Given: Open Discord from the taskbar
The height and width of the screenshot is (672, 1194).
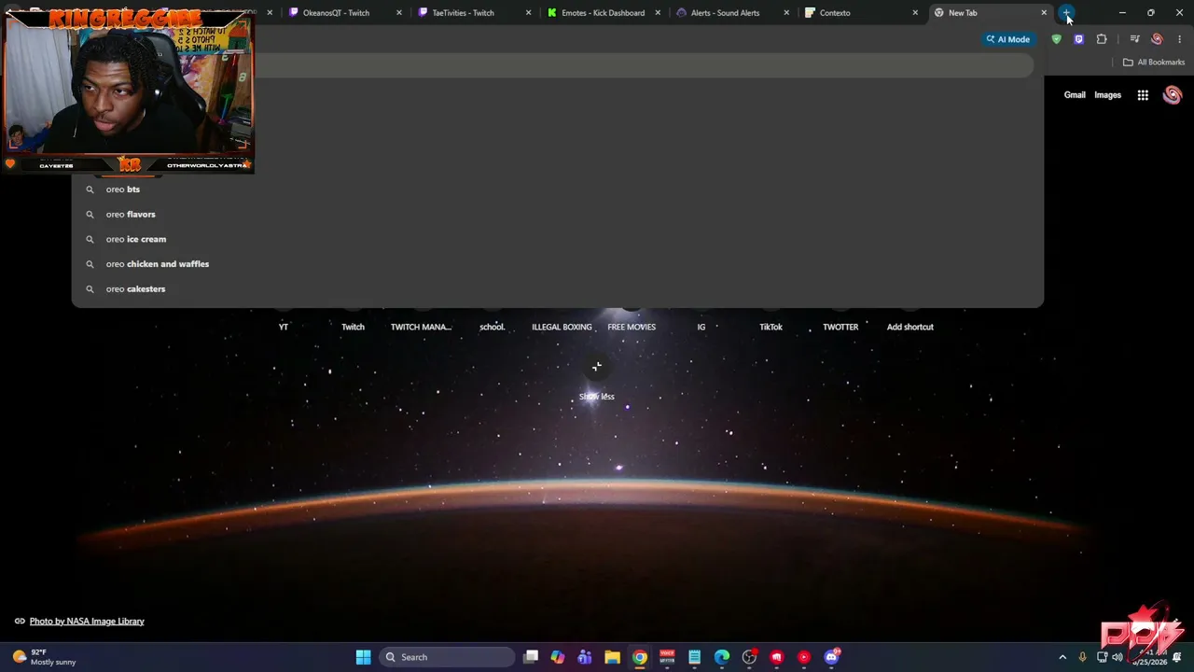Looking at the screenshot, I should click(831, 657).
